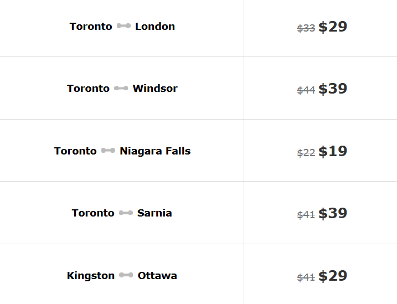Click the $39 Sarnia fare price
397x304 pixels.
click(x=333, y=213)
